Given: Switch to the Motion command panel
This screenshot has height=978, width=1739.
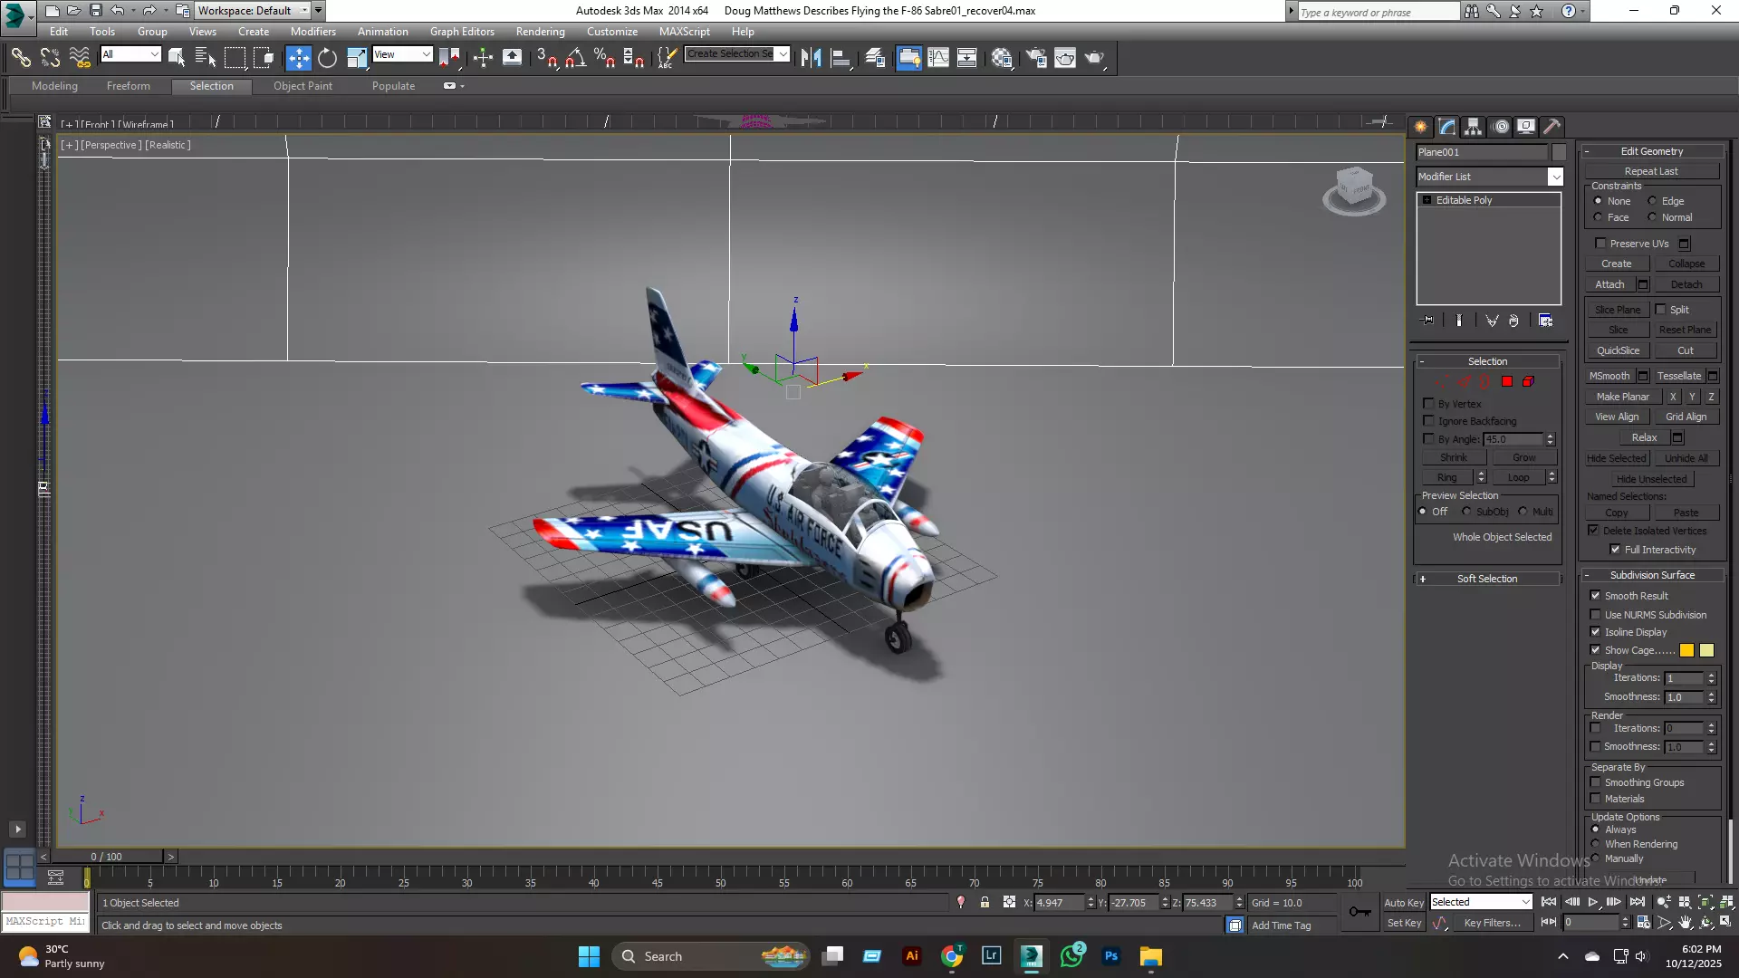Looking at the screenshot, I should tap(1501, 127).
